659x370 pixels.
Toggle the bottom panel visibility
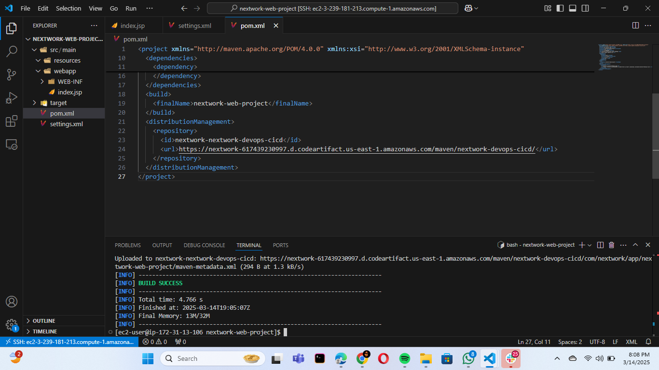click(x=573, y=8)
